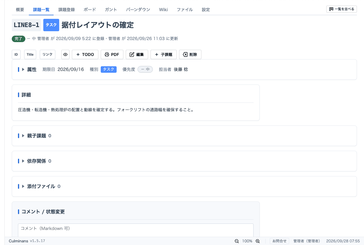This screenshot has height=245, width=364.
Task: Toggle the eye watch icon button
Action: pos(65,54)
